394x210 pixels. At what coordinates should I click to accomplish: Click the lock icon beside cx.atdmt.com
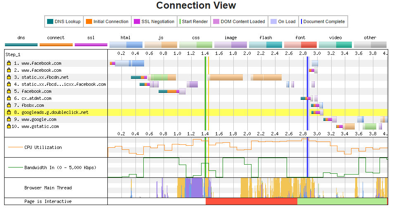click(x=9, y=98)
